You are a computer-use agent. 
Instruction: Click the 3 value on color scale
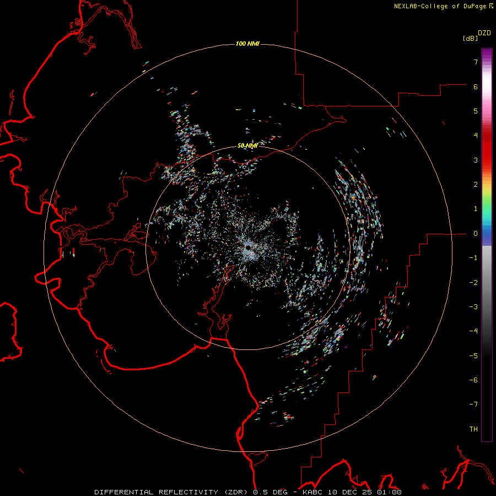point(476,160)
